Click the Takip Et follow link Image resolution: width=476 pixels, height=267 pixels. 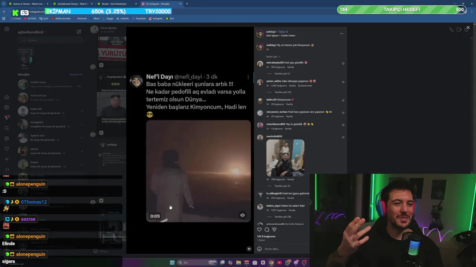(283, 32)
